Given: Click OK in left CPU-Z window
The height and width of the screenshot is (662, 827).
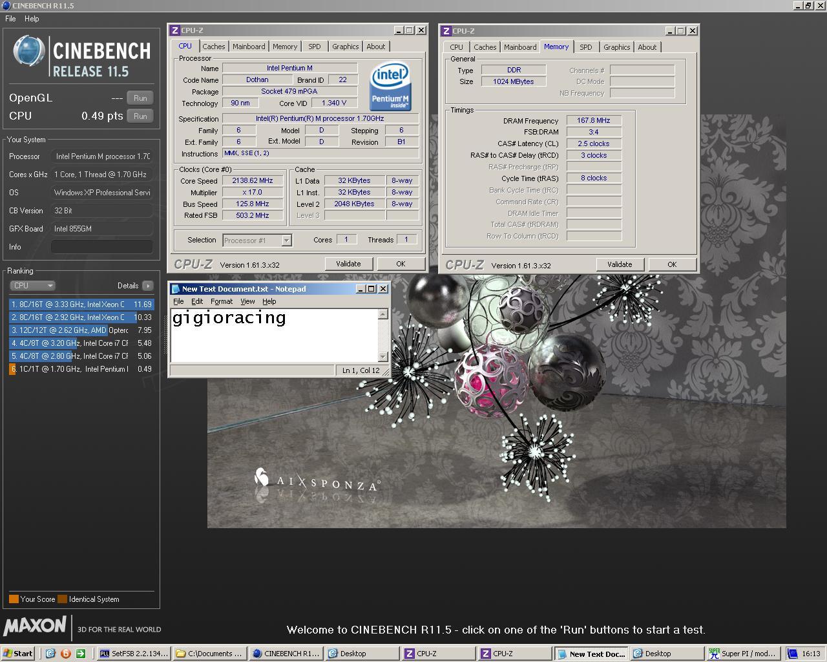Looking at the screenshot, I should 401,264.
